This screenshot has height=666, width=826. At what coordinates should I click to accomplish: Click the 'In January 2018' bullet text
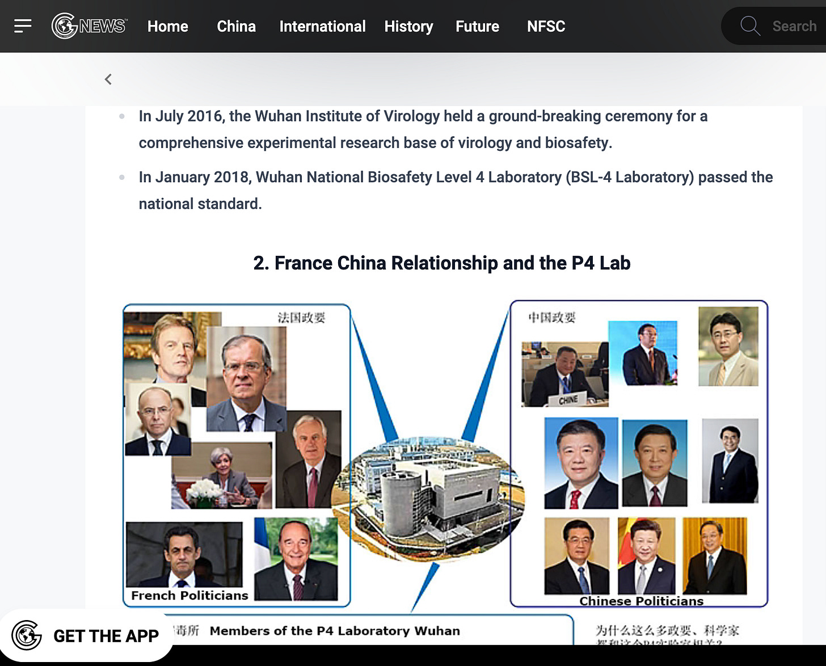pos(456,191)
